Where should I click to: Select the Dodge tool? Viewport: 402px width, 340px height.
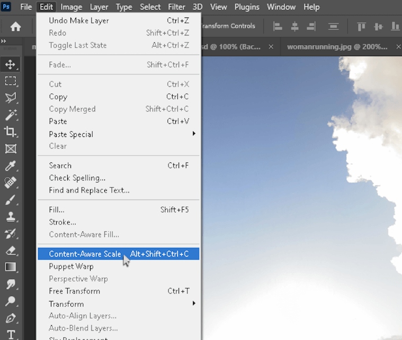(10, 301)
